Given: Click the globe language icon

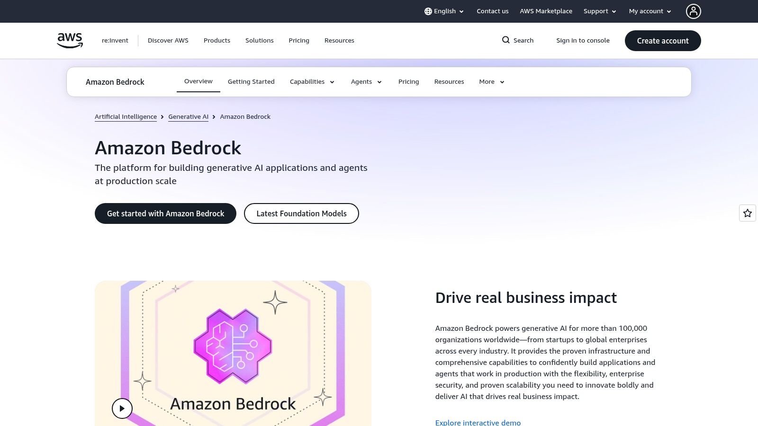Looking at the screenshot, I should pyautogui.click(x=428, y=11).
